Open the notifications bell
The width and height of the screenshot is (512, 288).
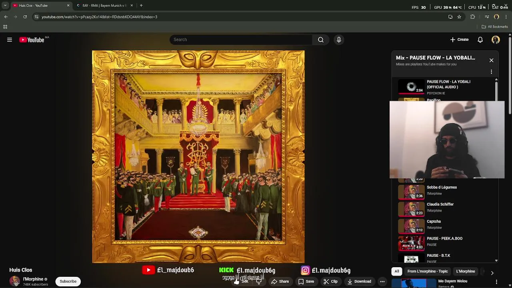click(480, 40)
